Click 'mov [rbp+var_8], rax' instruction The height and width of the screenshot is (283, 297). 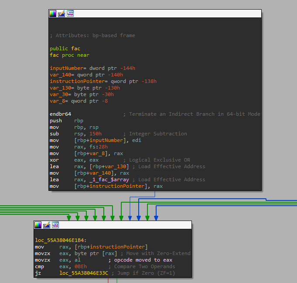pos(86,153)
